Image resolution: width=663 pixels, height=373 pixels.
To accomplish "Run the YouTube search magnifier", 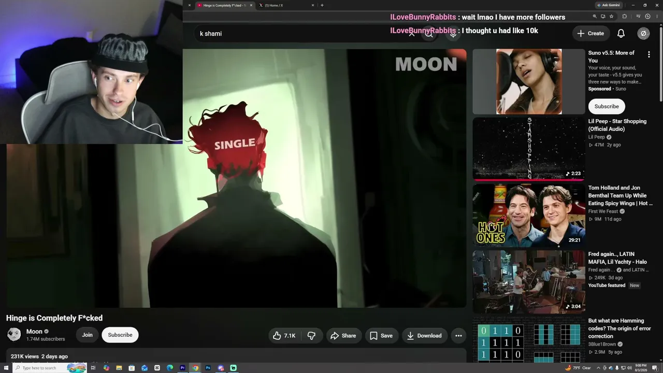I will tap(429, 34).
